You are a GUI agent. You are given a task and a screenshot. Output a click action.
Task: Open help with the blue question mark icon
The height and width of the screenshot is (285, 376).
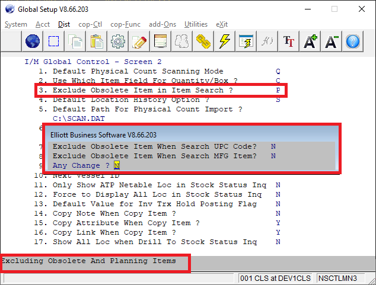[353, 41]
